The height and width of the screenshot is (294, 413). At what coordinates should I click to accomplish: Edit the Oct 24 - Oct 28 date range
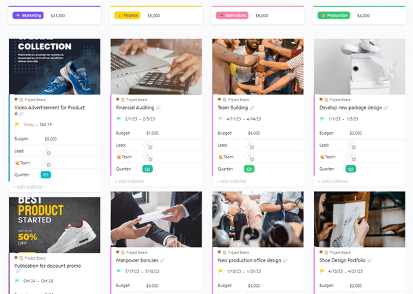click(38, 281)
